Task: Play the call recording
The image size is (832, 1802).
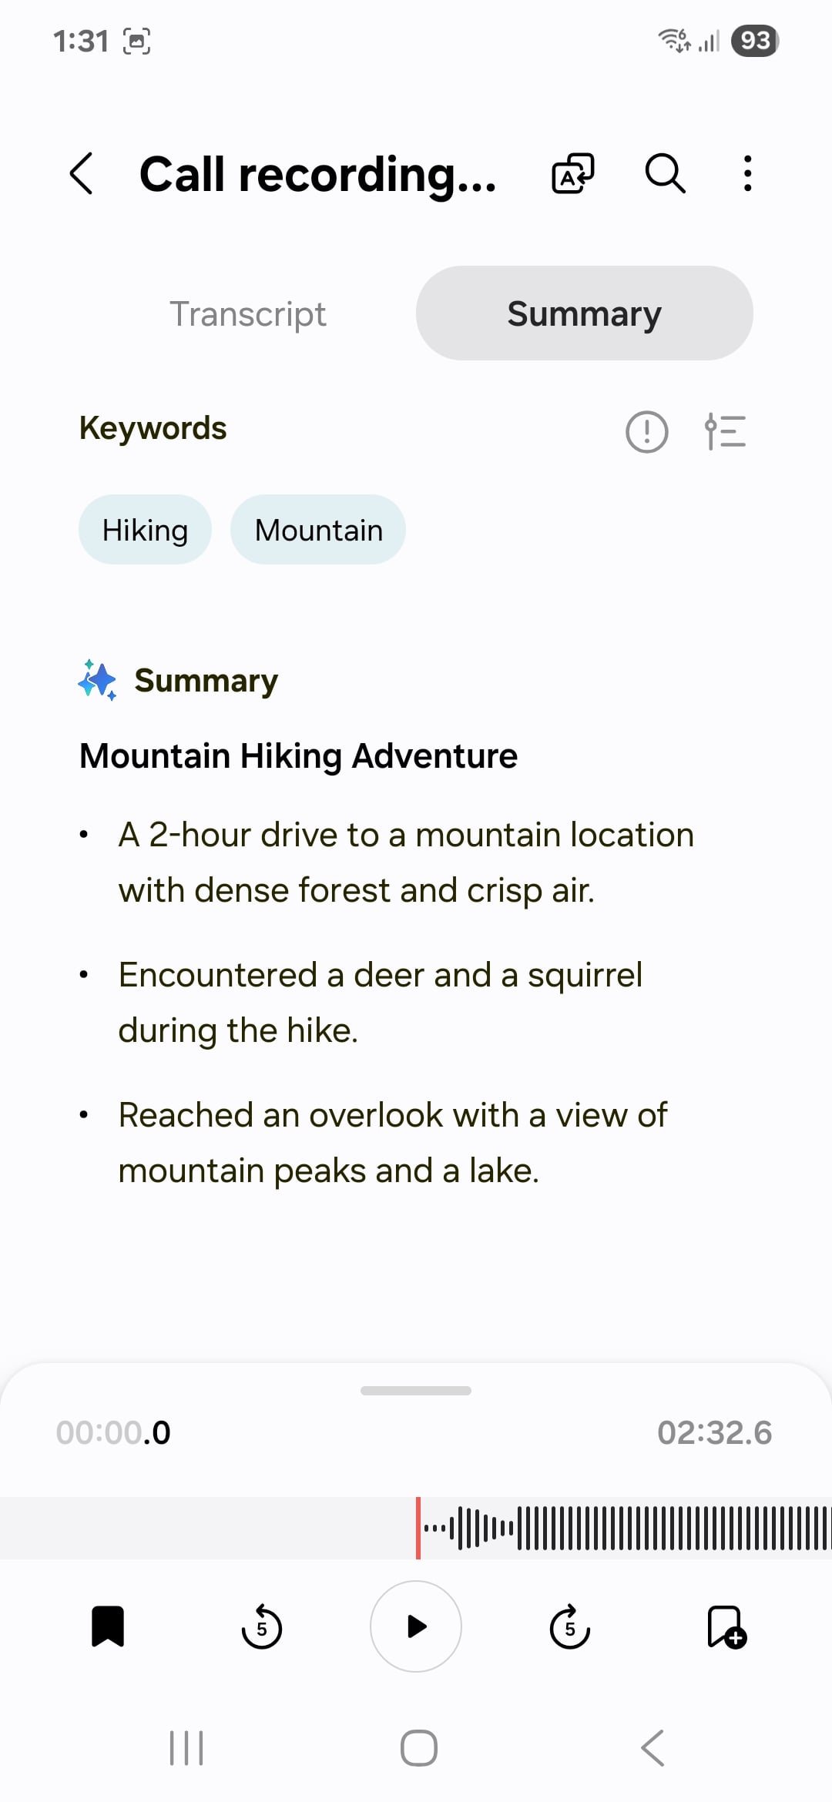Action: 416,1626
